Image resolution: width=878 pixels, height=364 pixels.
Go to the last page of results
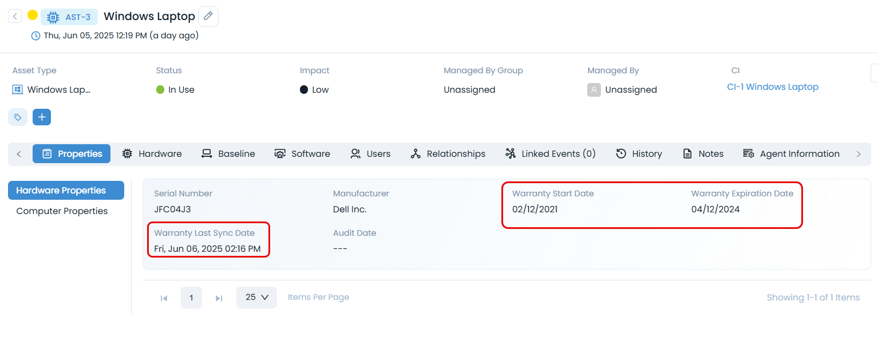click(219, 298)
